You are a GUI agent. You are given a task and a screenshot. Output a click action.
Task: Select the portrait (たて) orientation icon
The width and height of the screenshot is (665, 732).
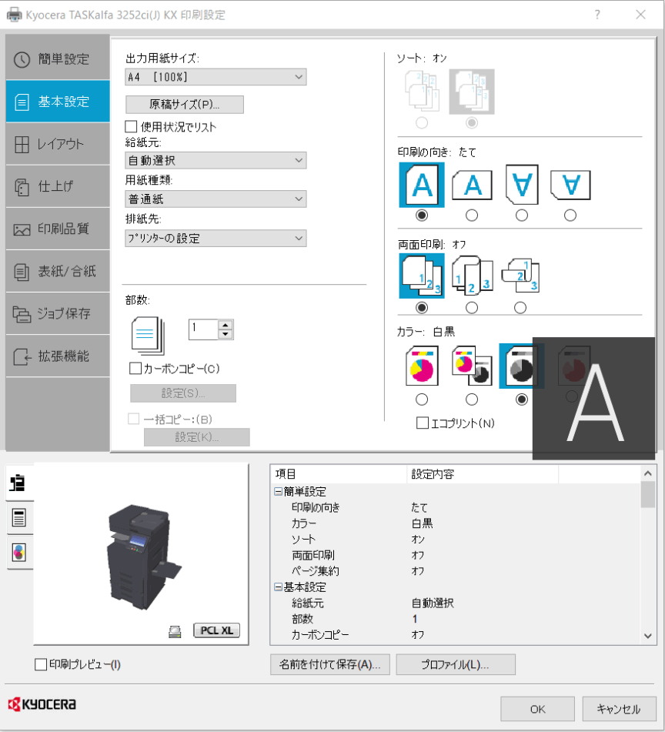point(422,185)
